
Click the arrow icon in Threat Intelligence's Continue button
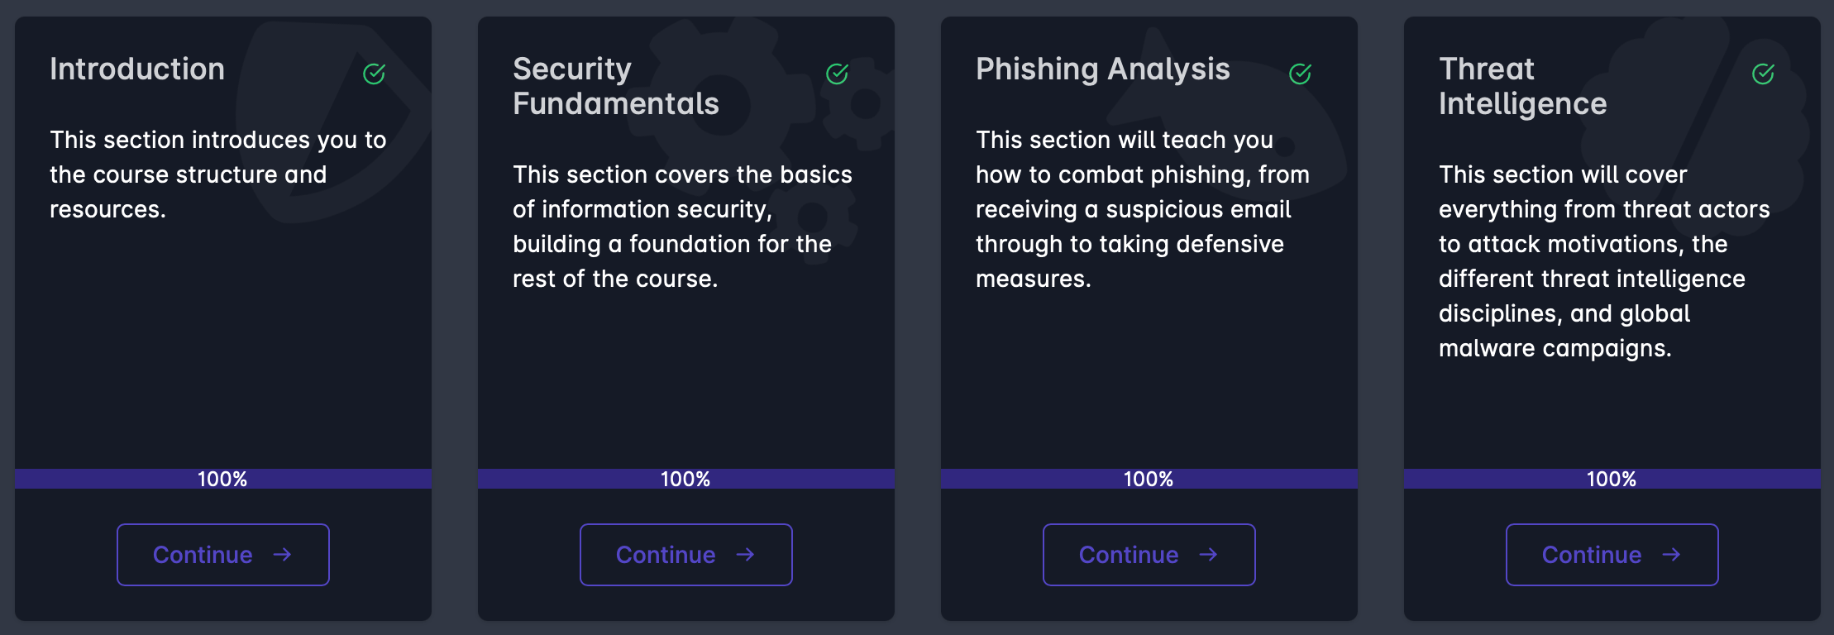(x=1672, y=554)
